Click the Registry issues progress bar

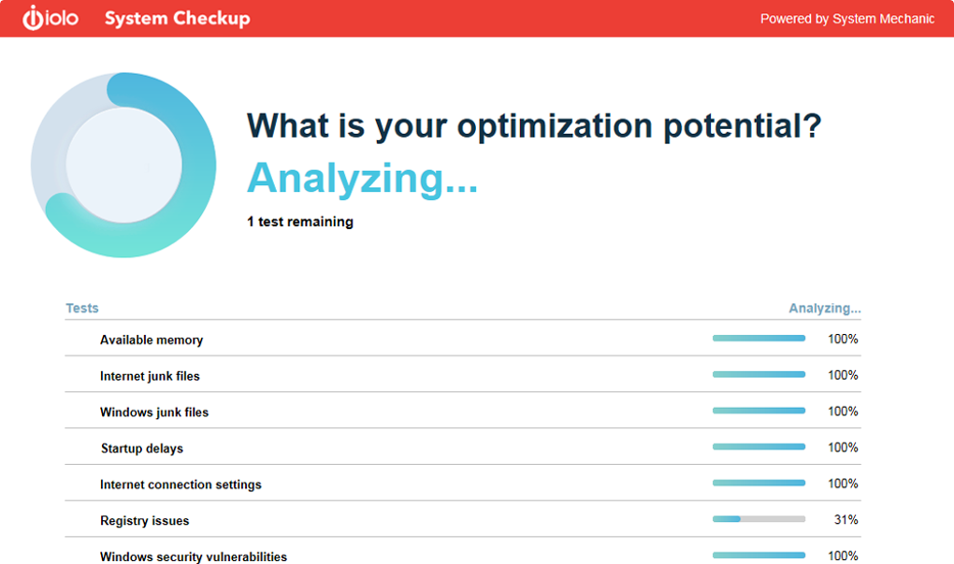click(759, 519)
